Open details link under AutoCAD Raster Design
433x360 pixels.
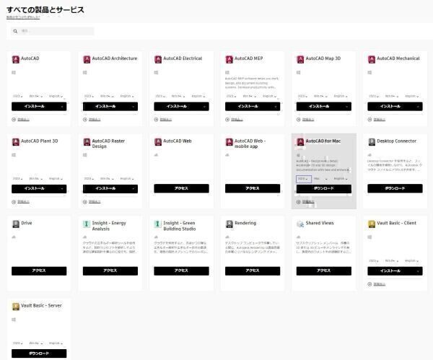coord(95,202)
